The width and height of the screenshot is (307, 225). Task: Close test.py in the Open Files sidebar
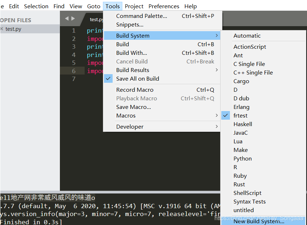point(2,29)
